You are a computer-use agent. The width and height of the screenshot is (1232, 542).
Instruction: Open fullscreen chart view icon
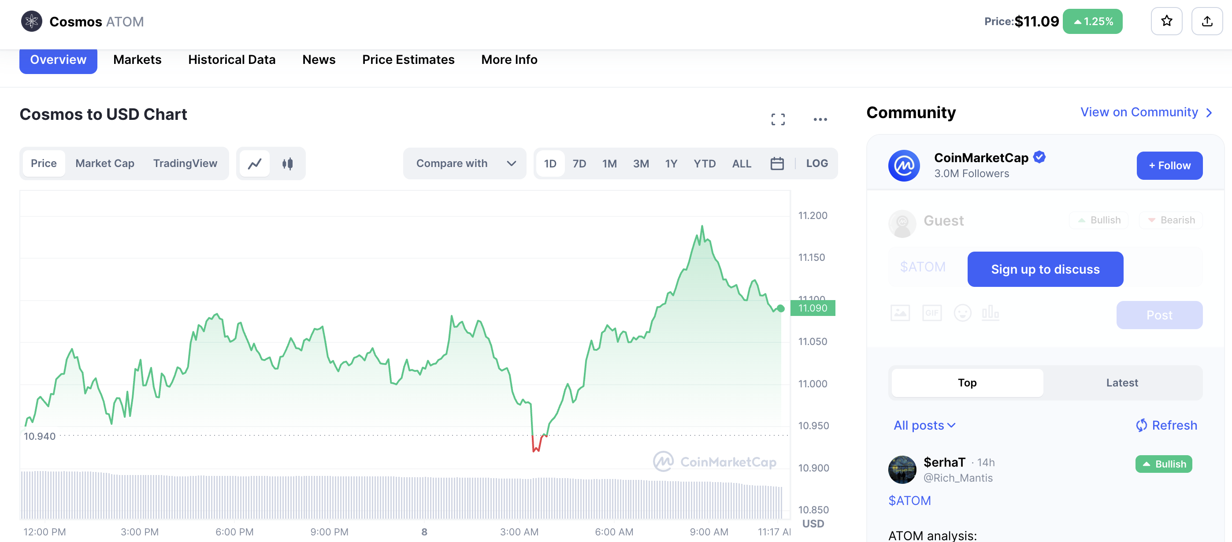click(x=778, y=119)
